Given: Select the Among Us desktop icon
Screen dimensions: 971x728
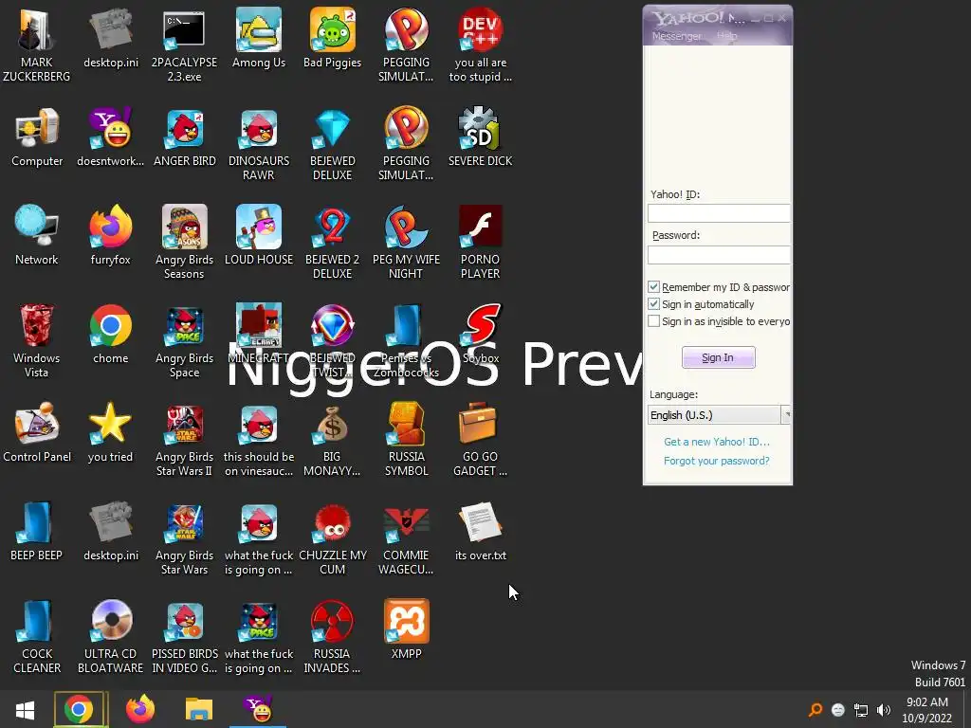Looking at the screenshot, I should pyautogui.click(x=259, y=38).
